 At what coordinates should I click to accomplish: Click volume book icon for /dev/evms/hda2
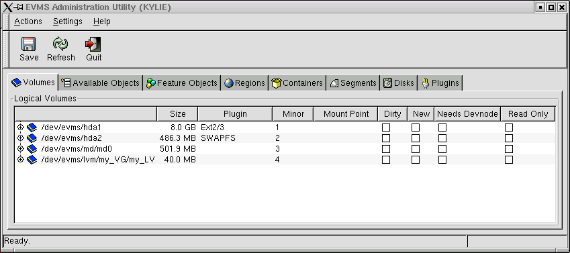[x=32, y=138]
